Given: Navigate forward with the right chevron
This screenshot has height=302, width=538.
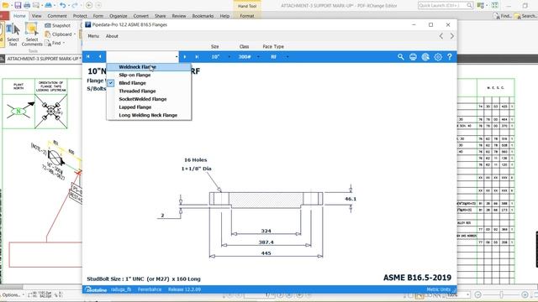Looking at the screenshot, I should 452,36.
